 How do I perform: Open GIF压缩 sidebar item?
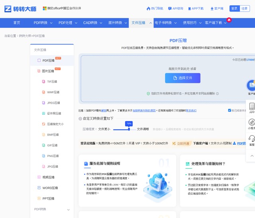tap(52, 145)
